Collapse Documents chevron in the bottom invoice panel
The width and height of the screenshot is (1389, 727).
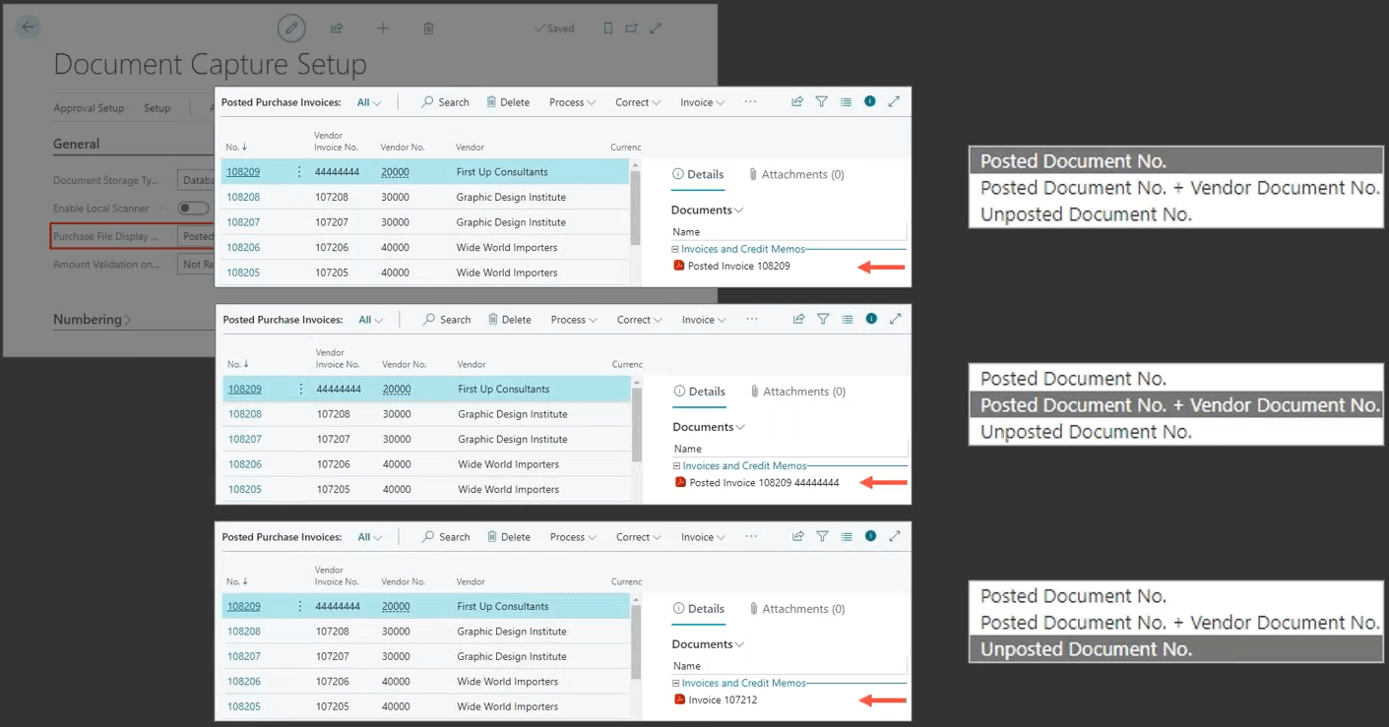coord(738,644)
